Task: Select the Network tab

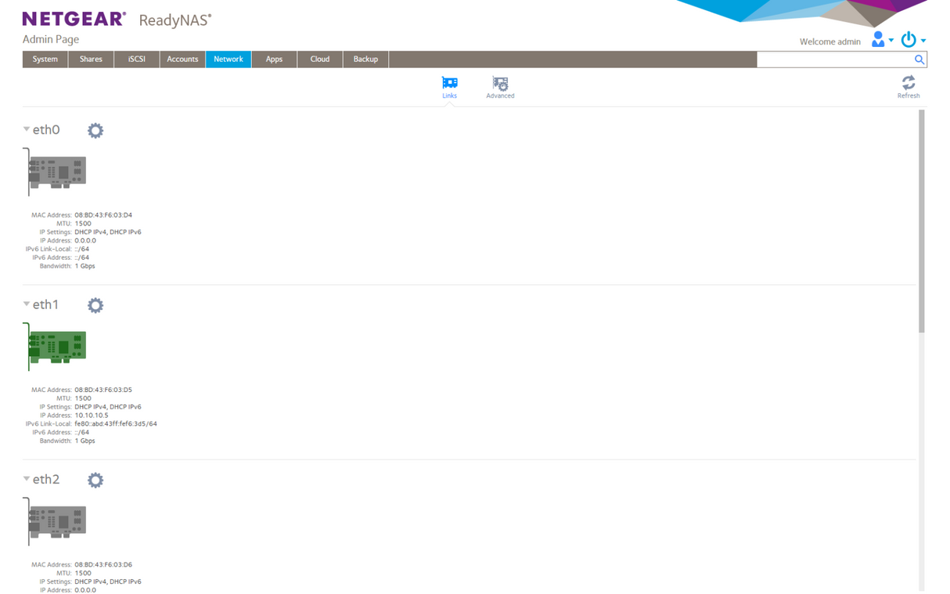Action: pos(229,59)
